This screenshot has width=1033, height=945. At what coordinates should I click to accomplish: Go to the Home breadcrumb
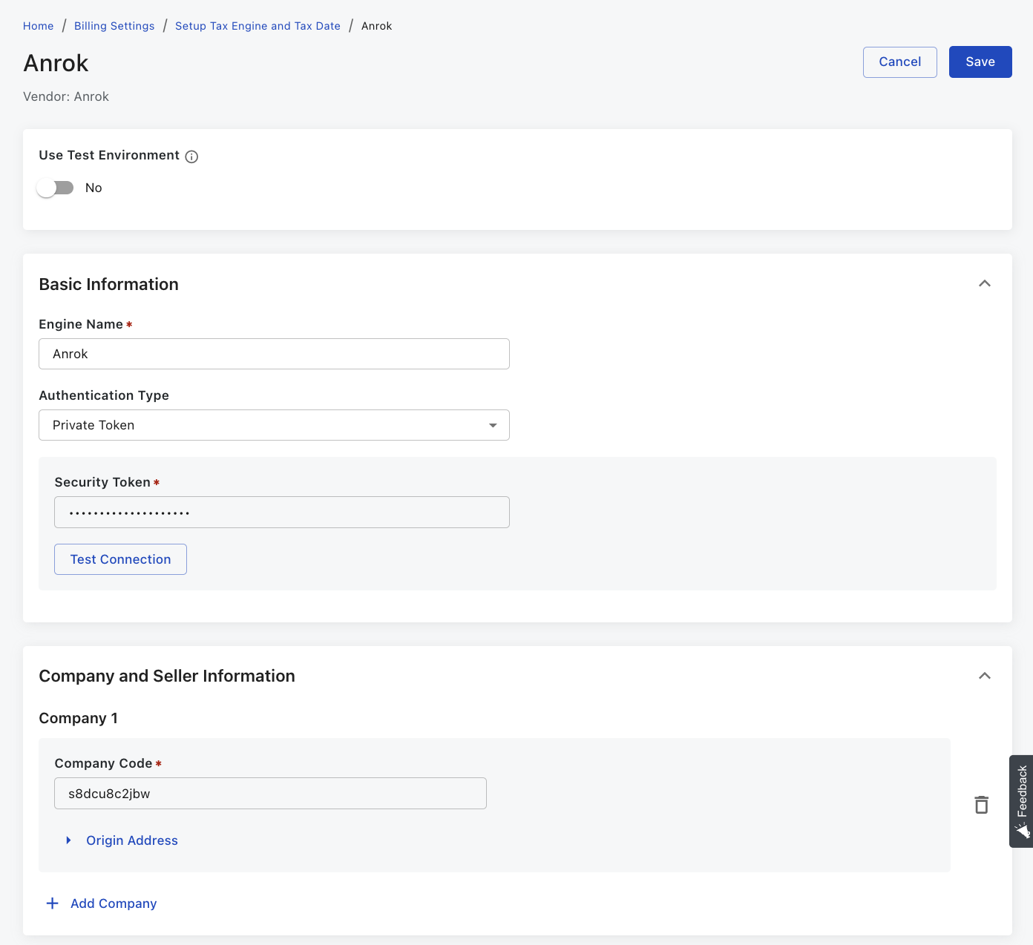point(39,26)
